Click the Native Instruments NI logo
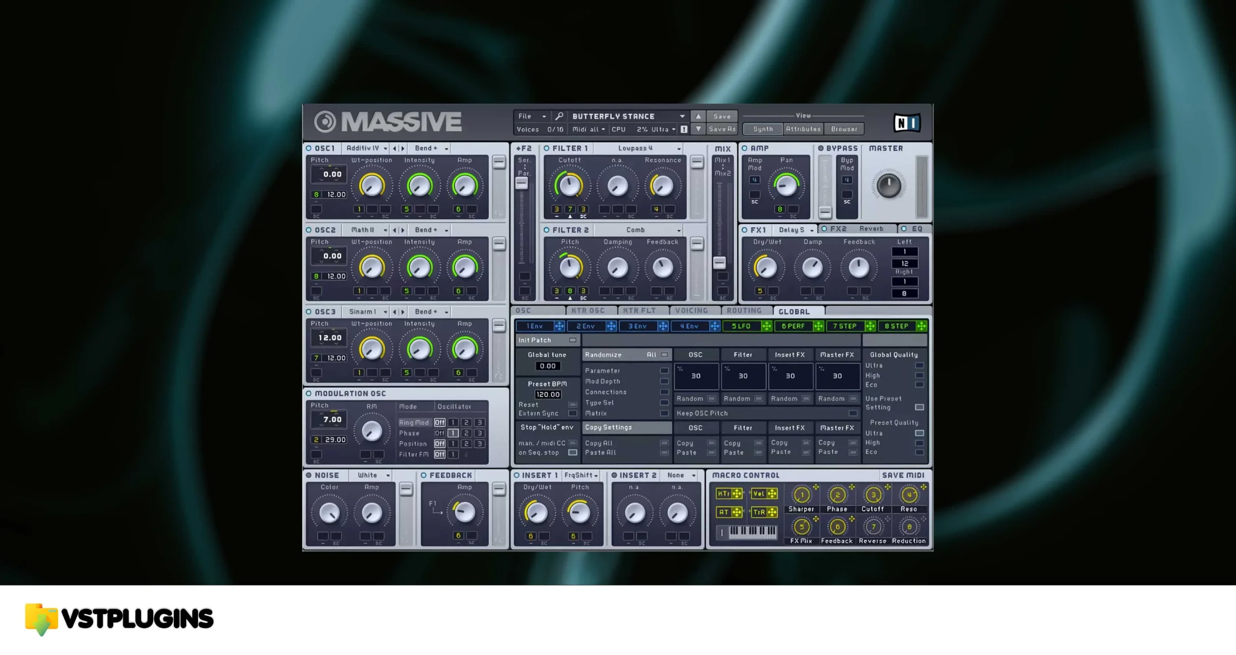 point(907,123)
